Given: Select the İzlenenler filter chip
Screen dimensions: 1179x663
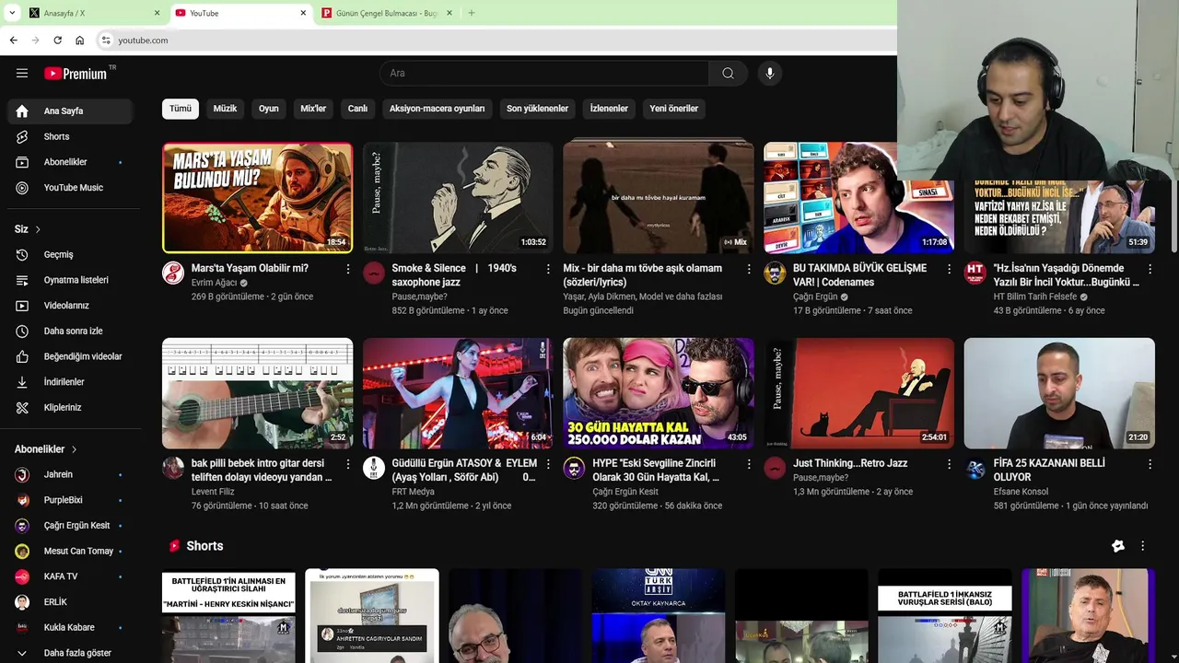Looking at the screenshot, I should click(609, 109).
